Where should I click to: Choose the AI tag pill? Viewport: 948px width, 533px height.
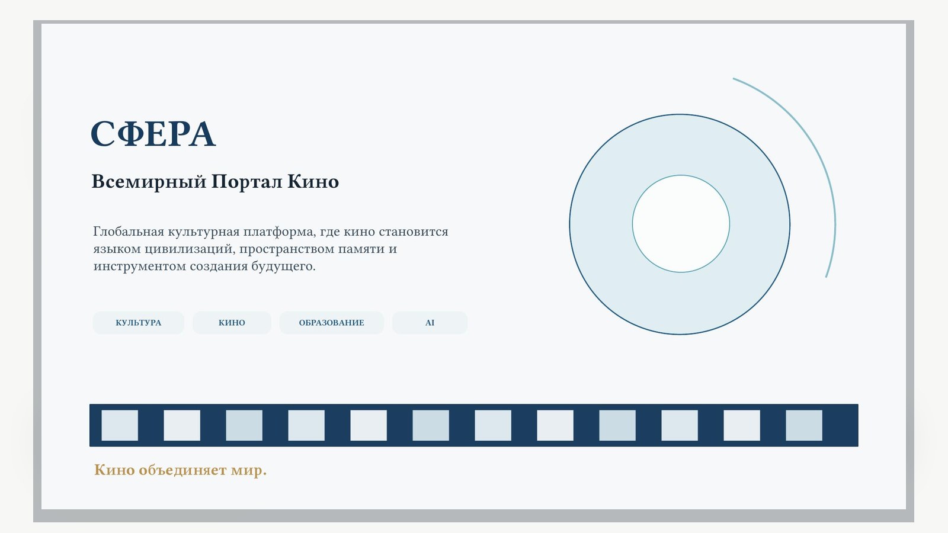(x=430, y=323)
